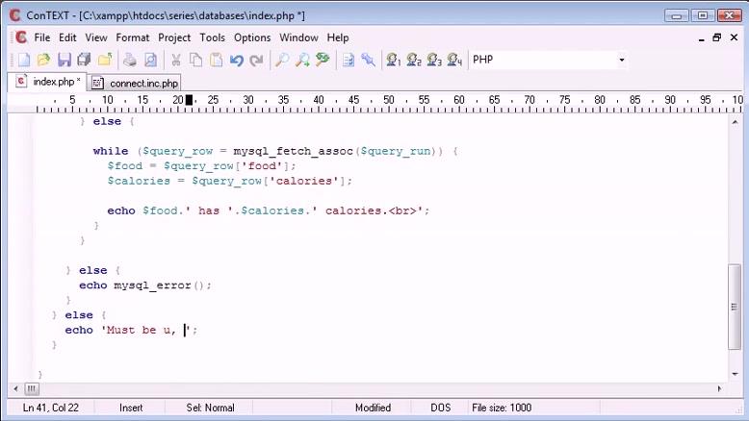Open a file with the folder icon
The image size is (749, 421).
44,60
